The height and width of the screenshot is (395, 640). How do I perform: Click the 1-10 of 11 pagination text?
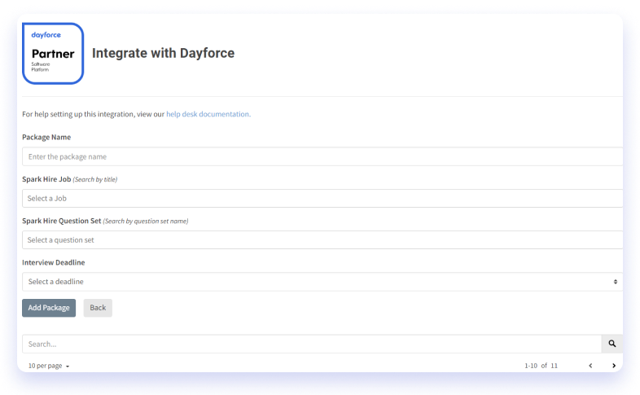(541, 366)
